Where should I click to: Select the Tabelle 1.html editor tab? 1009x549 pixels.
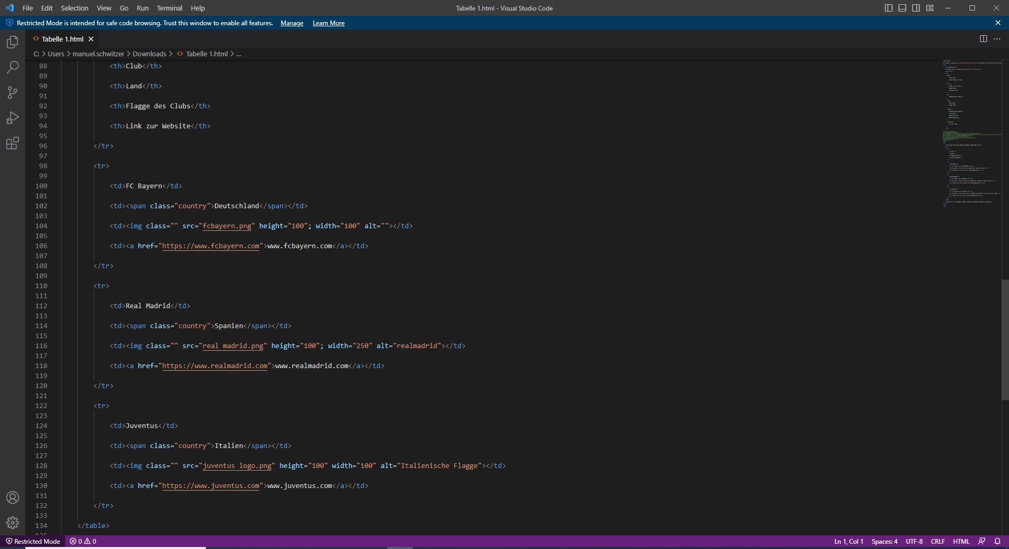(62, 39)
